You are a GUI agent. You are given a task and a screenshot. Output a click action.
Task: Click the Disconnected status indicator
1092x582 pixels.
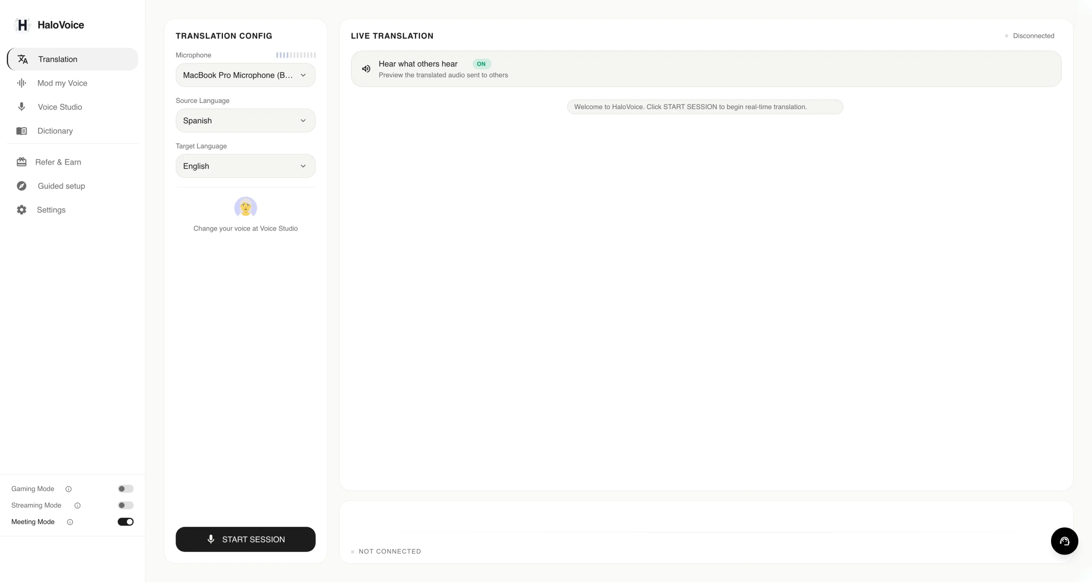click(1029, 36)
